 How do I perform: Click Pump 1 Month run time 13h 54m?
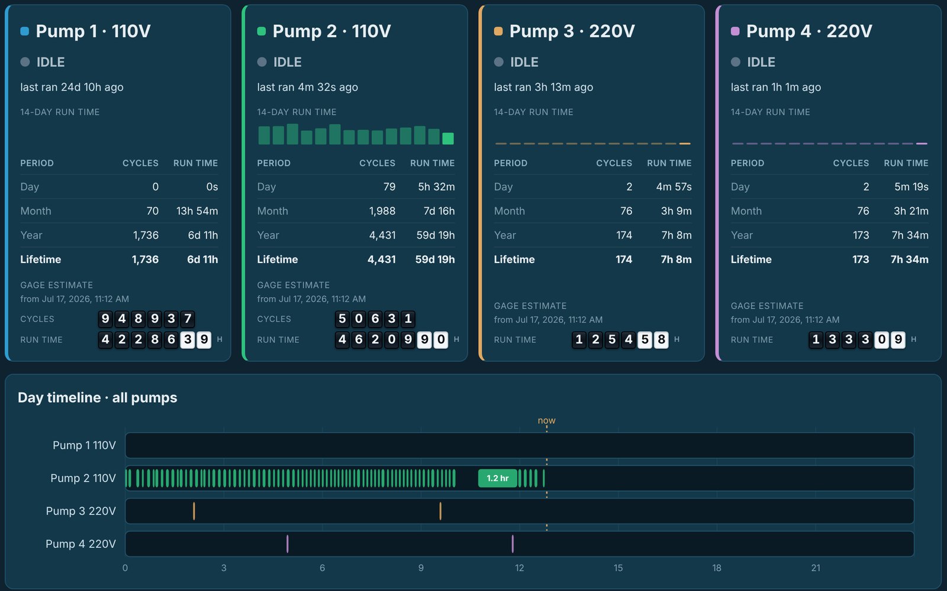(x=197, y=211)
